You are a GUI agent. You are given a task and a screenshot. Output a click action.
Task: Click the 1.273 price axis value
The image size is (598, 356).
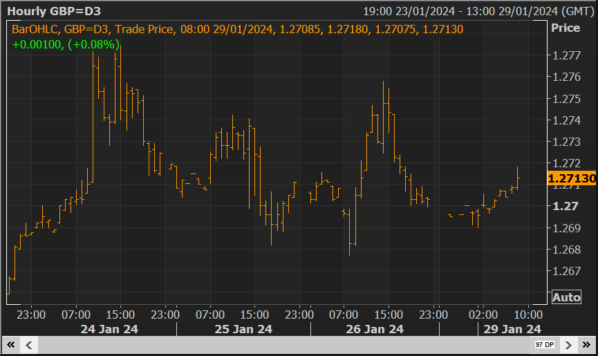click(x=566, y=142)
